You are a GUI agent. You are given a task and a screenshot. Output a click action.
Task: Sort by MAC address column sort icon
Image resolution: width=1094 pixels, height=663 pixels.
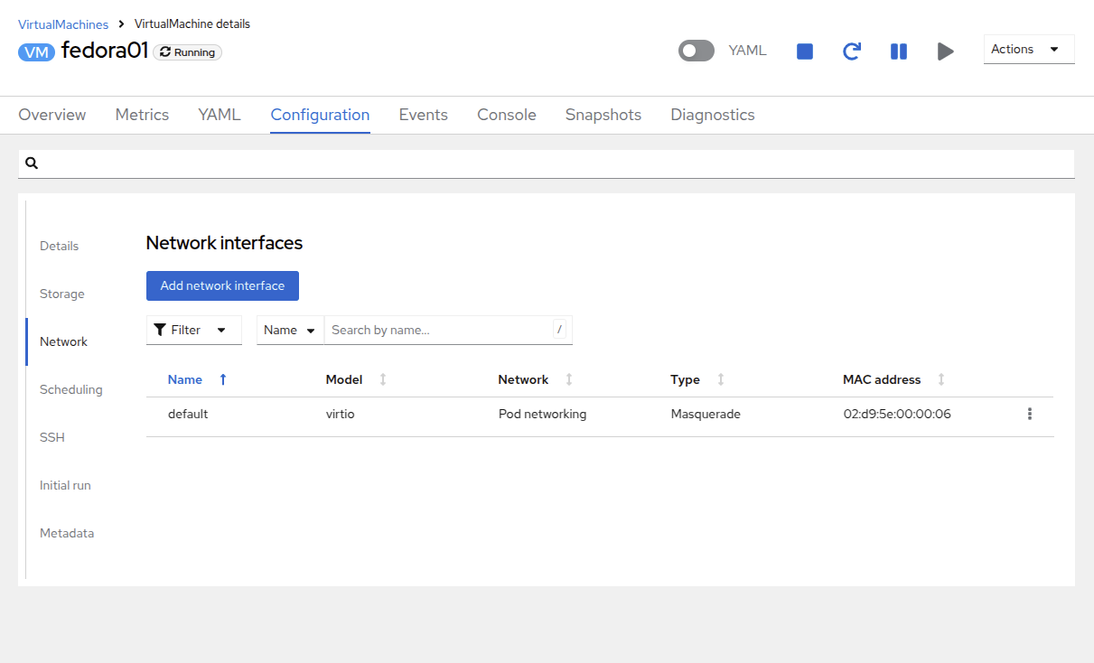pos(941,380)
